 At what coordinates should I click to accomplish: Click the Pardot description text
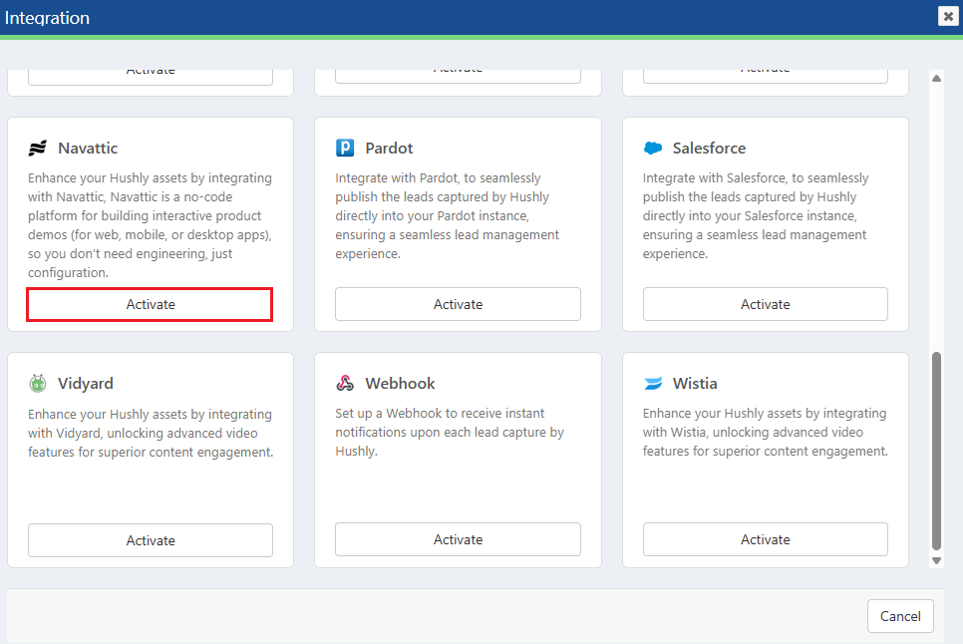[x=447, y=215]
